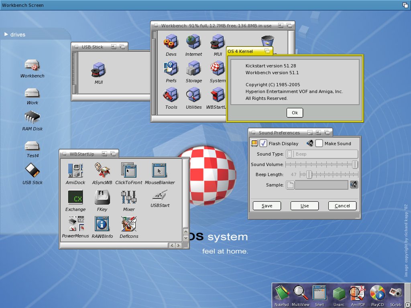Open the AmiDock icon in WBStartUp

75,171
